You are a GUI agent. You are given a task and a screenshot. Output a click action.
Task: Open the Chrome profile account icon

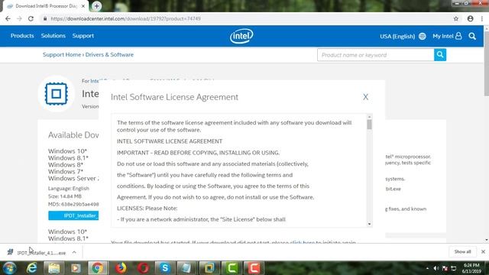pyautogui.click(x=471, y=18)
